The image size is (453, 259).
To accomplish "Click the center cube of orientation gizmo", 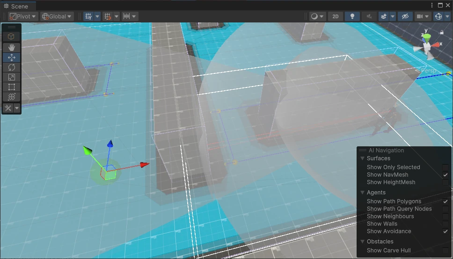I will [x=427, y=46].
